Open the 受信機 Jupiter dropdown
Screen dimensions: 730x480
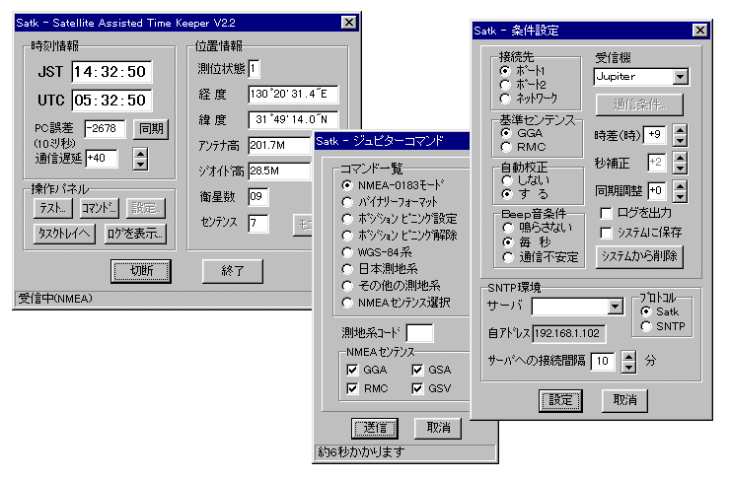pyautogui.click(x=681, y=77)
